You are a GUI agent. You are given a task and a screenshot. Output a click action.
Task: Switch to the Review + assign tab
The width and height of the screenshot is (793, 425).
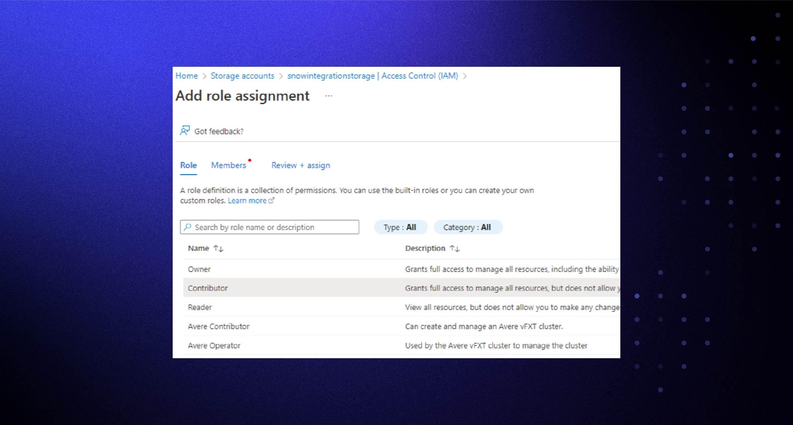pyautogui.click(x=301, y=165)
